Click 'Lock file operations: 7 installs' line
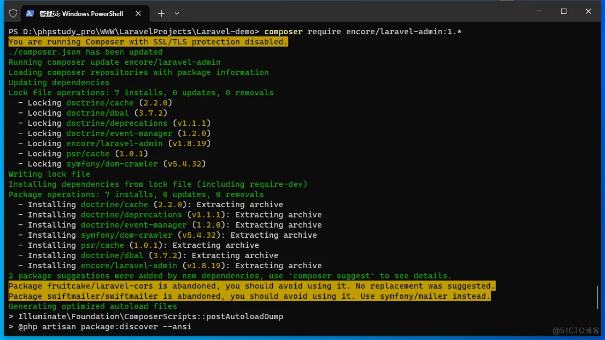The width and height of the screenshot is (605, 340). [141, 93]
